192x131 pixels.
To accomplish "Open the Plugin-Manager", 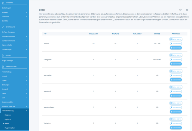I will click(x=7, y=60).
